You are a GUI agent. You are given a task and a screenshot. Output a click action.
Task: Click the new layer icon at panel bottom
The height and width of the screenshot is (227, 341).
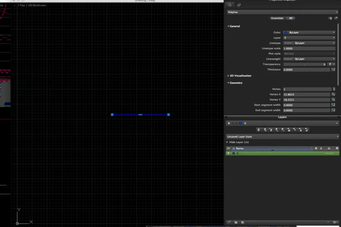(229, 222)
